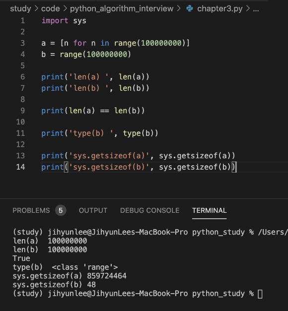Image resolution: width=288 pixels, height=311 pixels.
Task: Click 'type' function call on line 11
Action: click(132, 133)
